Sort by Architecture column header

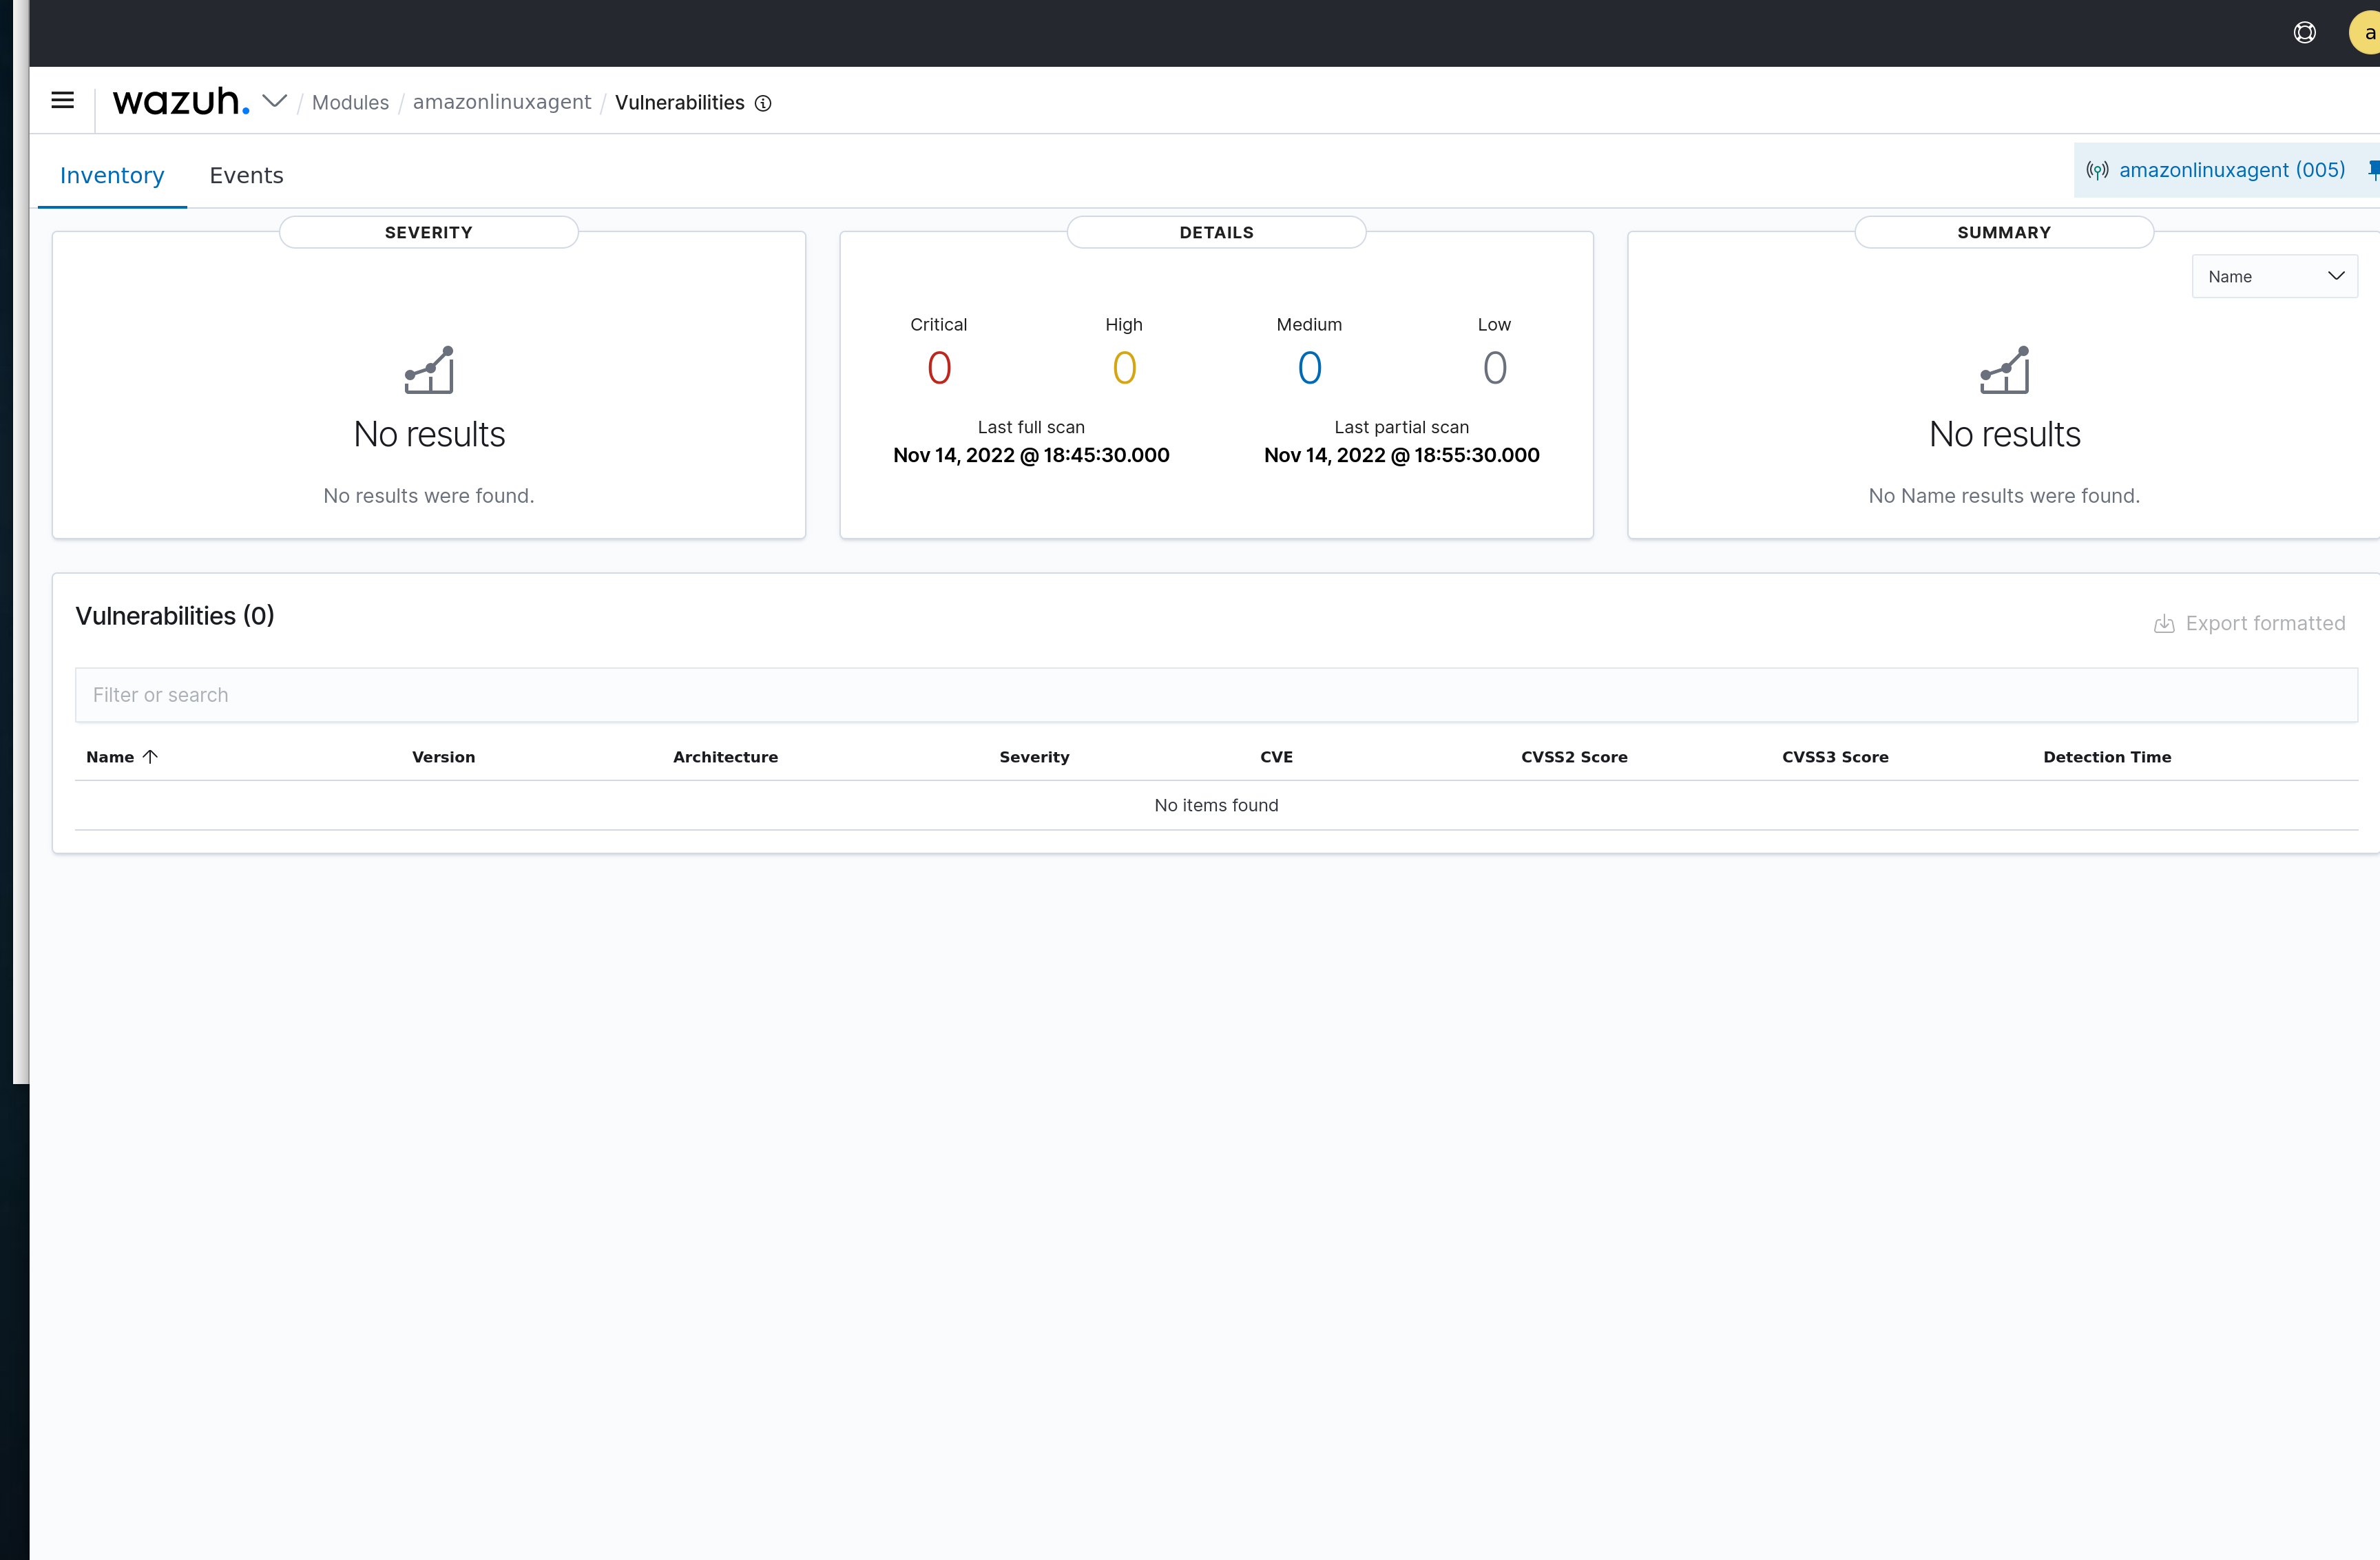coord(726,757)
